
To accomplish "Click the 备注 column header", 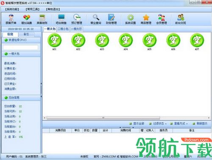I will pyautogui.click(x=192, y=130).
